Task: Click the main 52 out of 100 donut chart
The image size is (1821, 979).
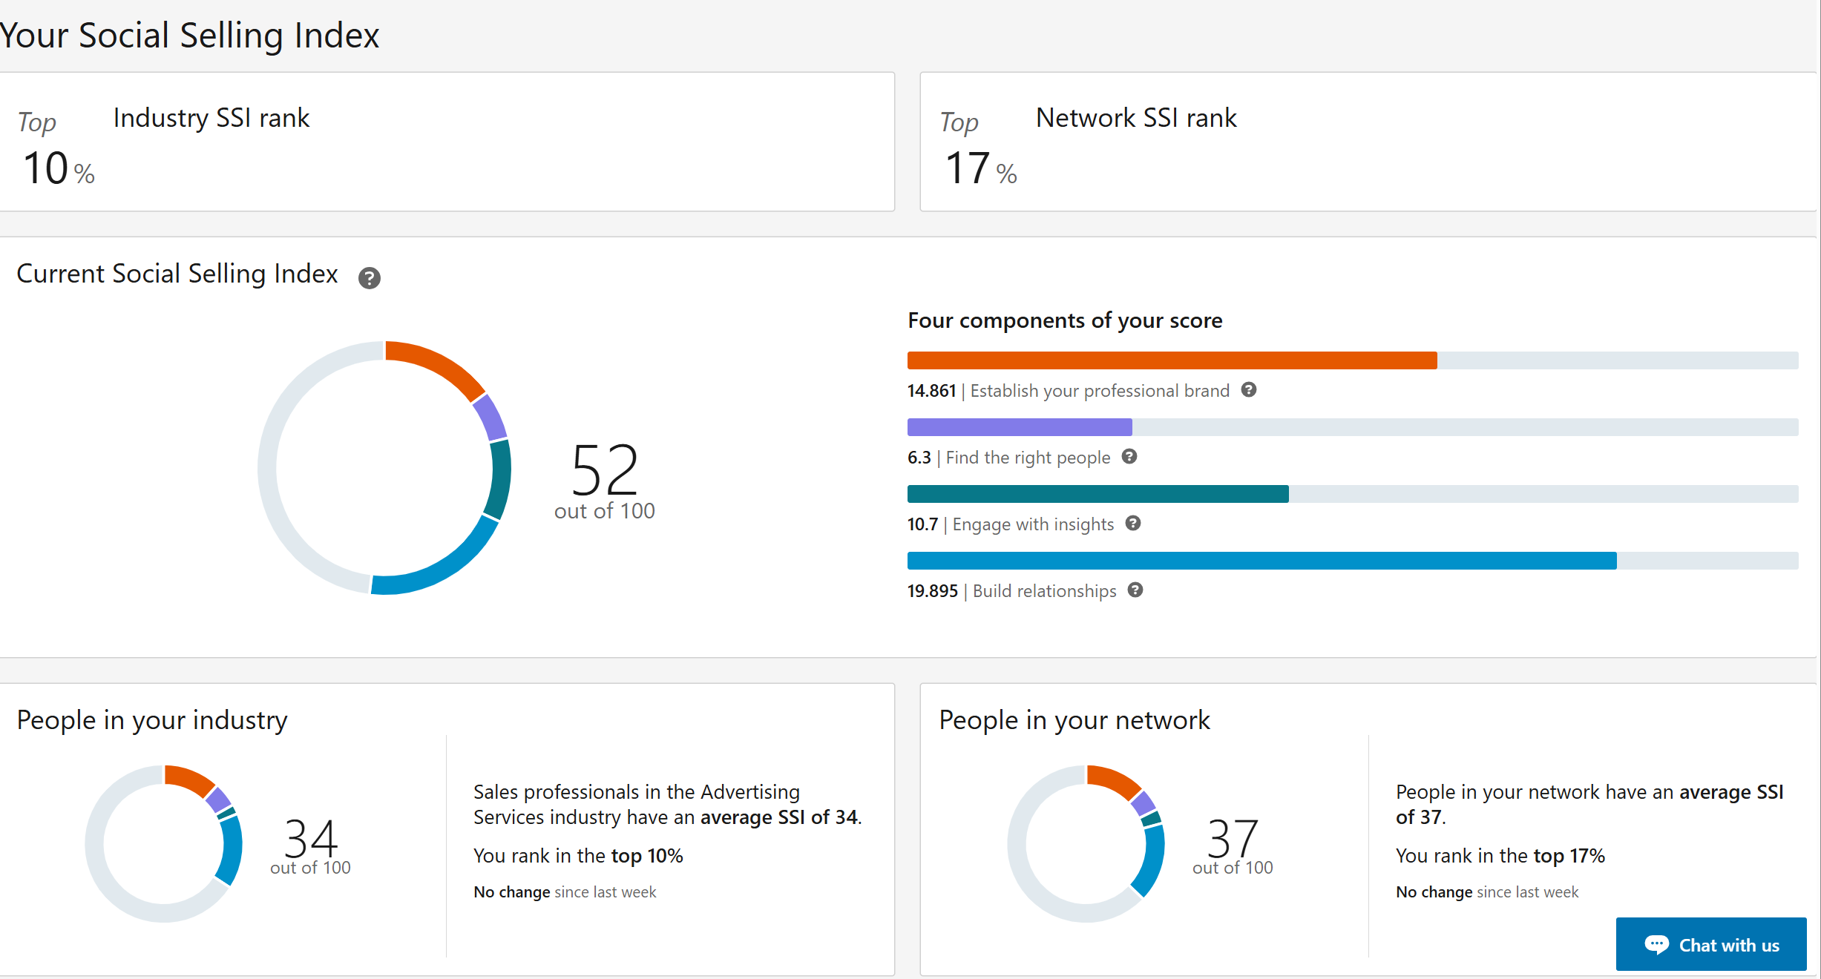Action: tap(384, 467)
